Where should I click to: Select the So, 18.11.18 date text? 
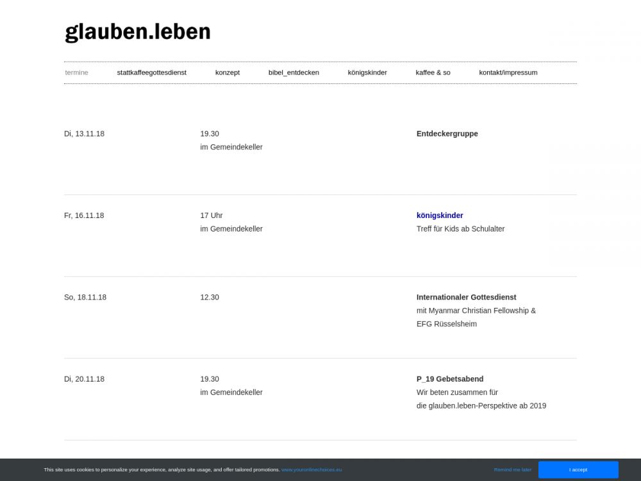pyautogui.click(x=85, y=298)
